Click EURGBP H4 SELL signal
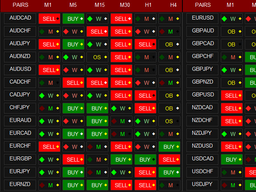 click(x=169, y=160)
